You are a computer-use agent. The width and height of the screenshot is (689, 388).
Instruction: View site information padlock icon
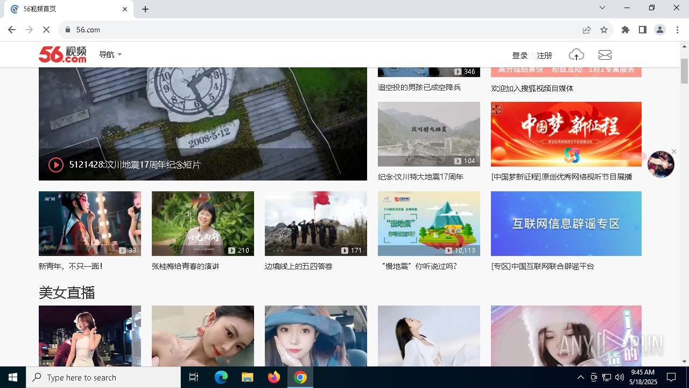(68, 30)
